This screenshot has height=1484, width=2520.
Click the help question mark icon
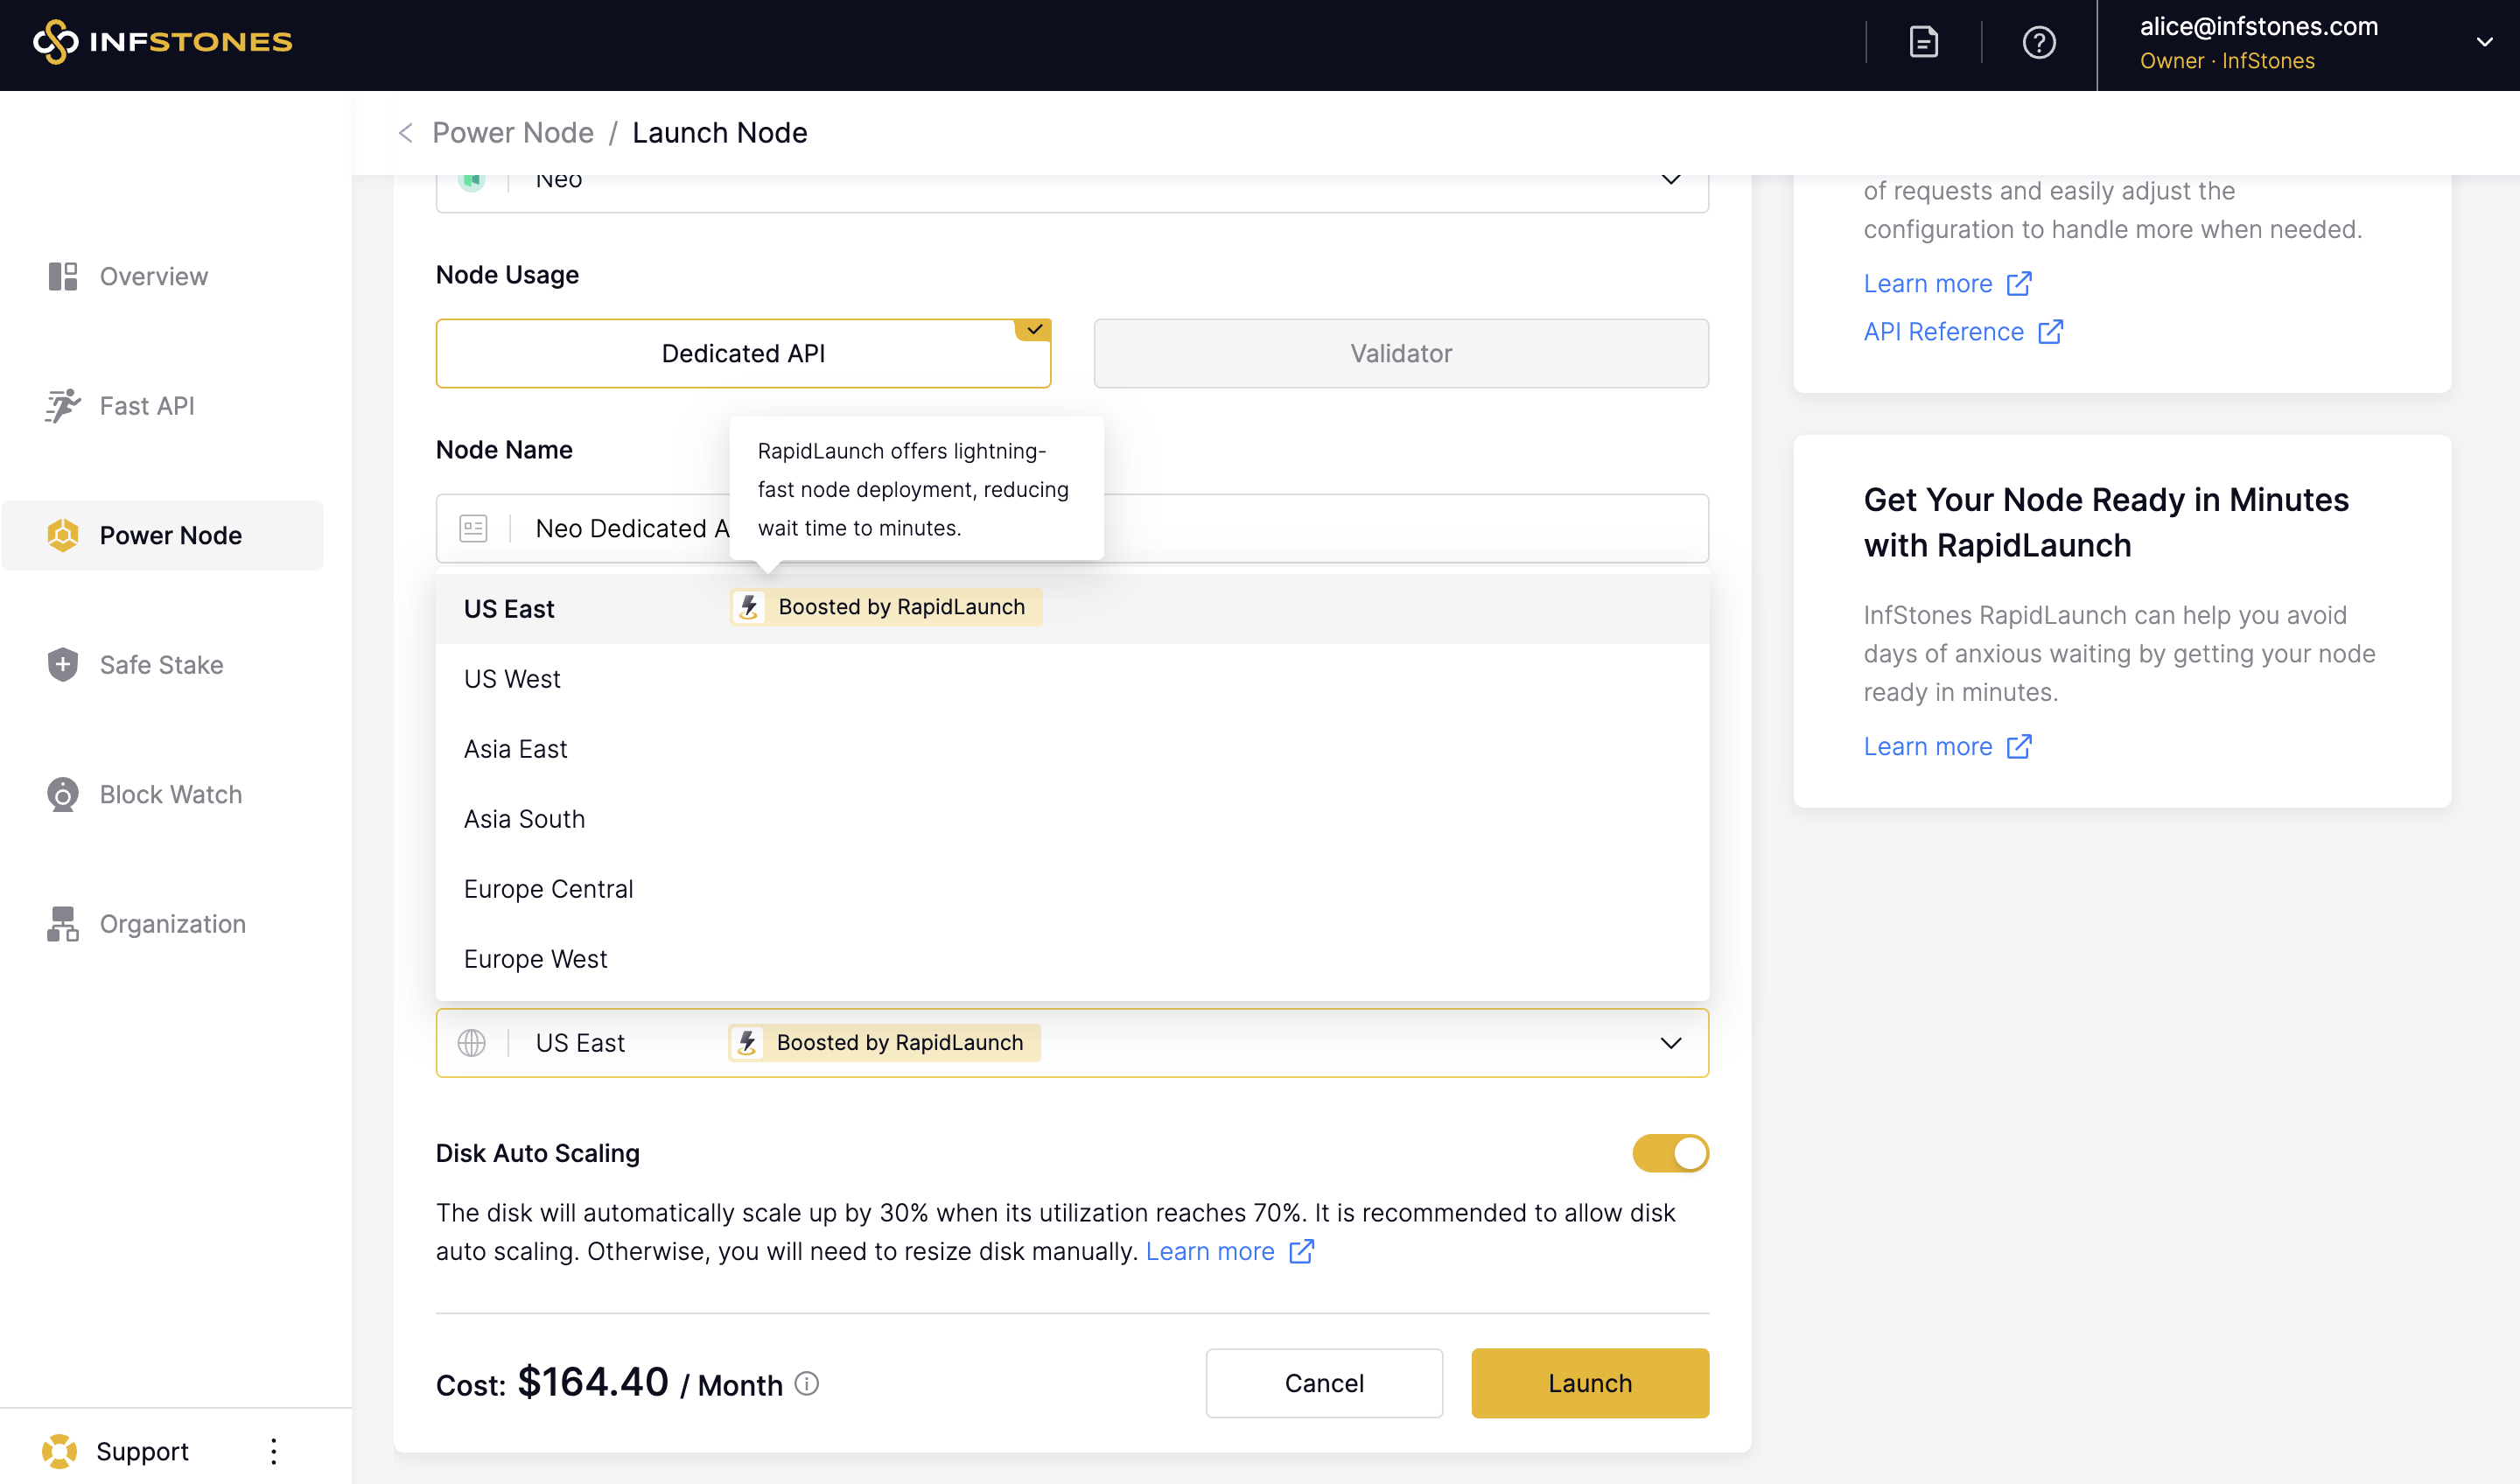(2038, 42)
